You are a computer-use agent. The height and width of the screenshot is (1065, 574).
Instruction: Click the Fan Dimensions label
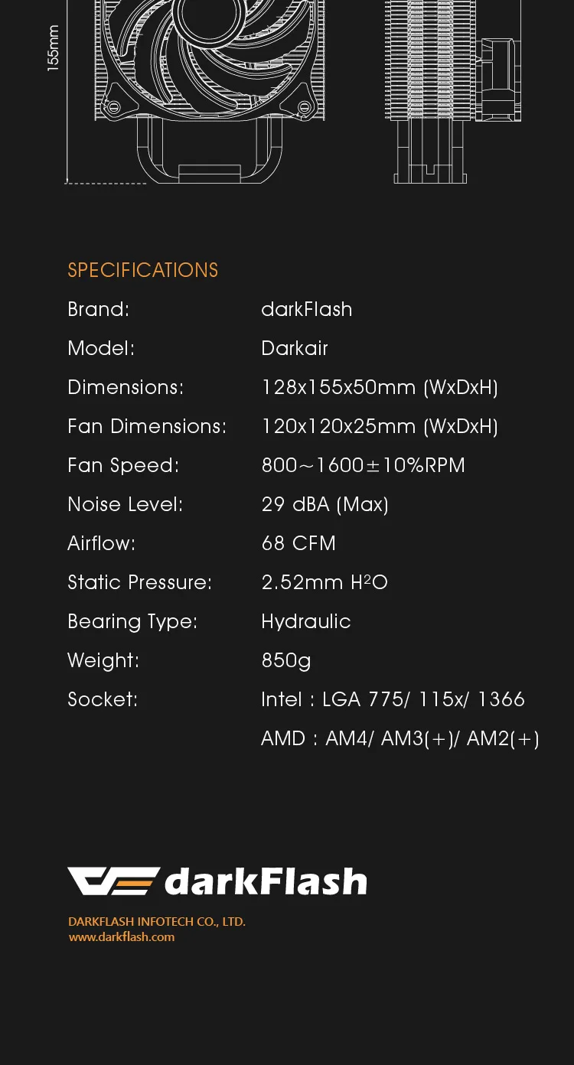click(x=147, y=426)
